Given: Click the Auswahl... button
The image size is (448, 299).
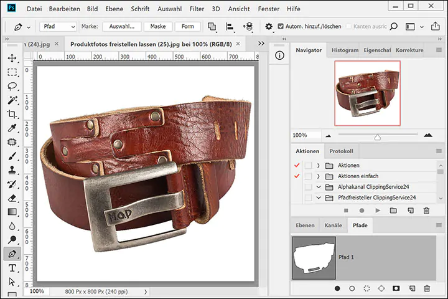Looking at the screenshot, I should point(122,27).
